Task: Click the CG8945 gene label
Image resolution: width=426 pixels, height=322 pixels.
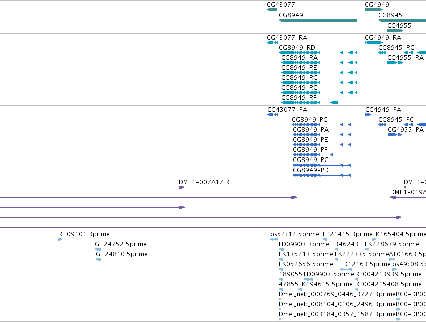Action: pos(390,15)
